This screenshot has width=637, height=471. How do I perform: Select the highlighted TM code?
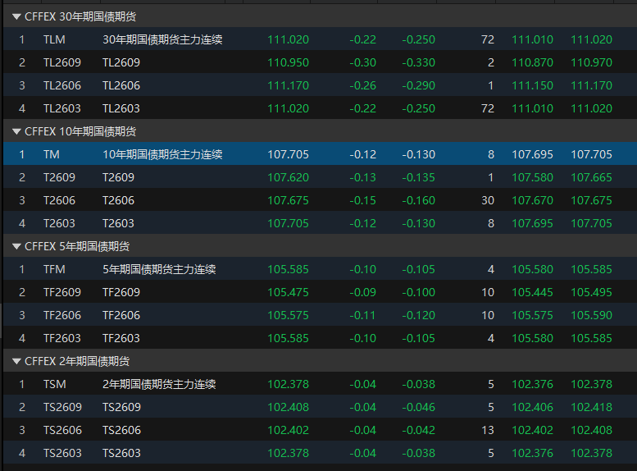[52, 154]
